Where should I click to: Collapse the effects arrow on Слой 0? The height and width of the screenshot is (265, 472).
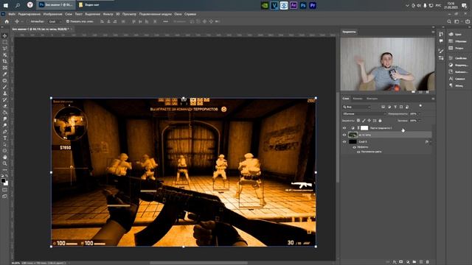(x=431, y=142)
